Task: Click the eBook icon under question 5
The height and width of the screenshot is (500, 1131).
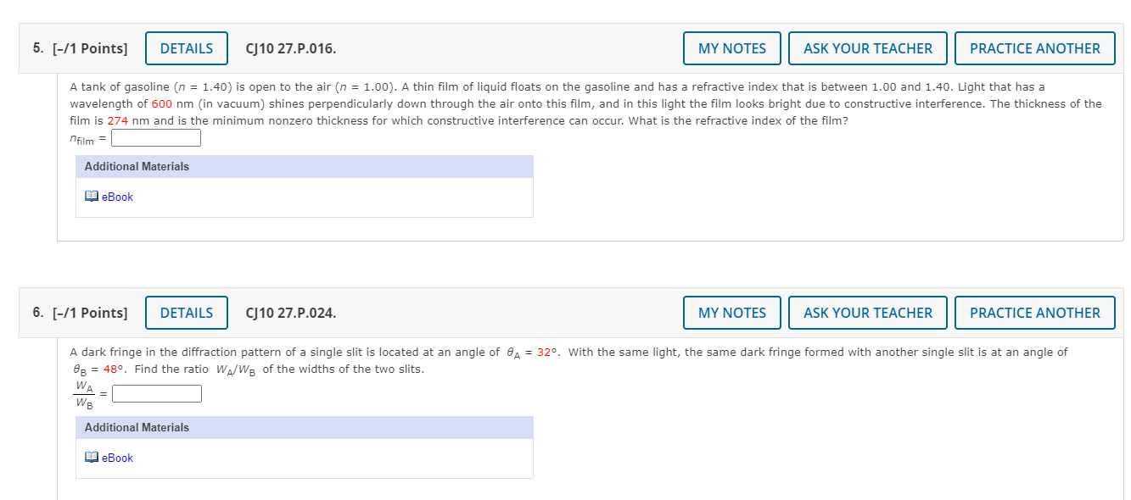Action: pyautogui.click(x=92, y=197)
